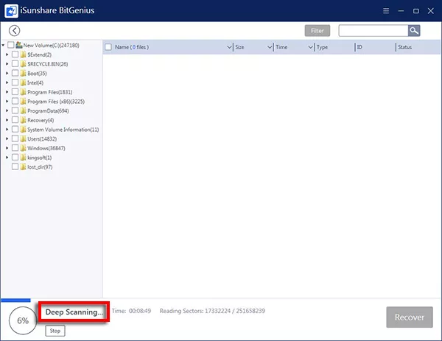The image size is (442, 341).
Task: Click the magnifier search icon button
Action: coord(414,30)
